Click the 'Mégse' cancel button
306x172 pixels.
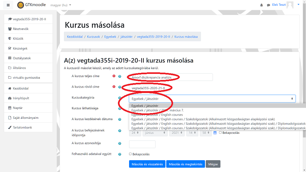tap(213, 164)
